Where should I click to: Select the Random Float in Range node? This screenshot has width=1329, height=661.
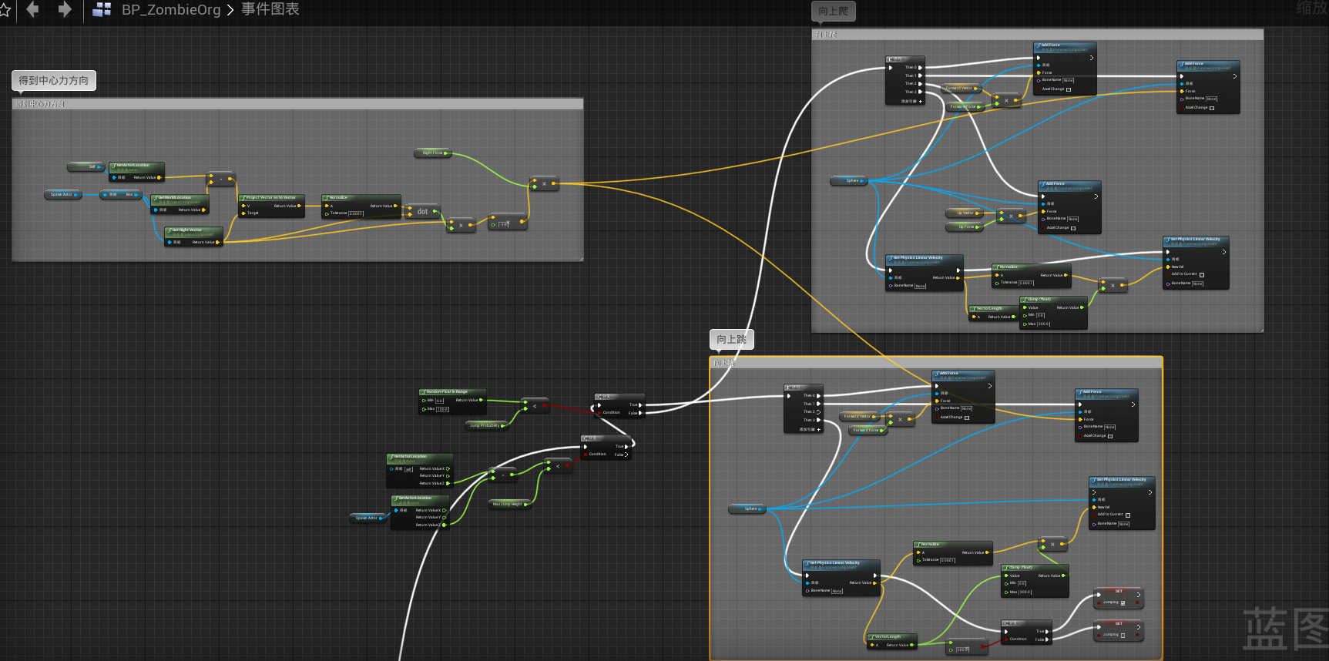point(452,401)
